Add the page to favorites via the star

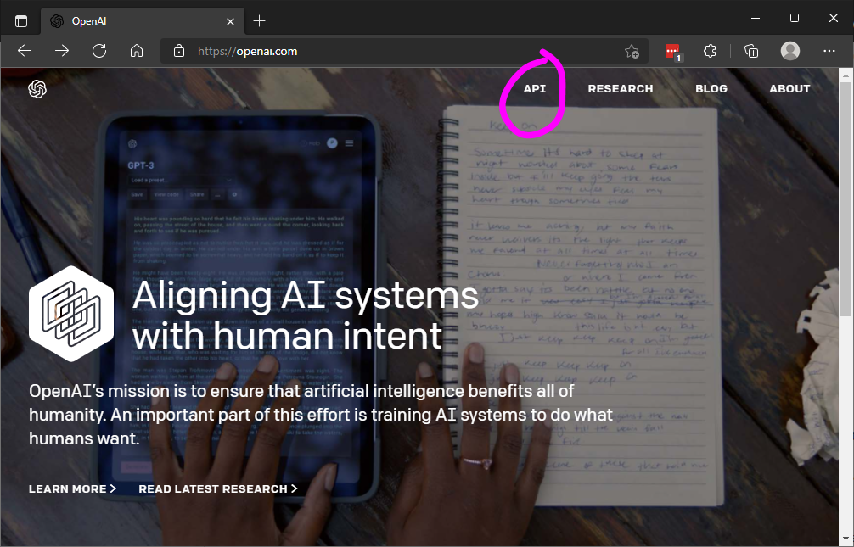point(632,52)
